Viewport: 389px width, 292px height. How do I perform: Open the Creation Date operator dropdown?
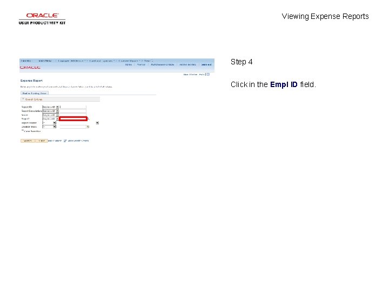(49, 127)
